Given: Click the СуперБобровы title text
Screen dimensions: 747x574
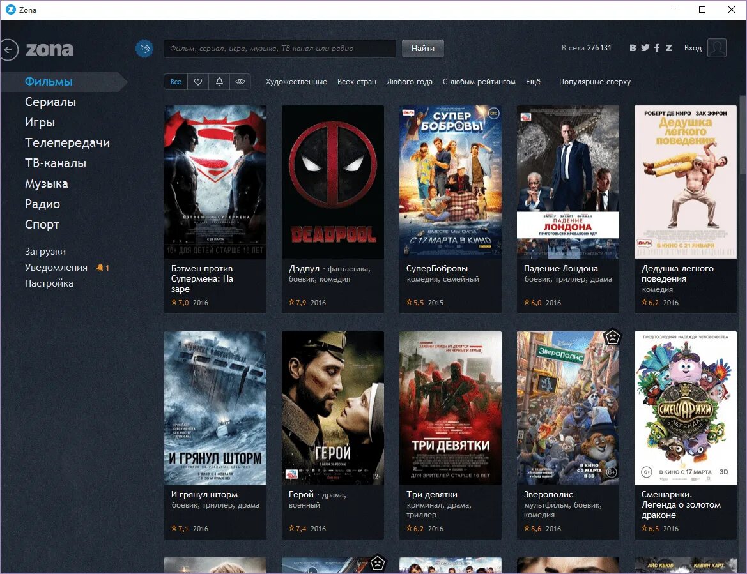Looking at the screenshot, I should pyautogui.click(x=437, y=268).
